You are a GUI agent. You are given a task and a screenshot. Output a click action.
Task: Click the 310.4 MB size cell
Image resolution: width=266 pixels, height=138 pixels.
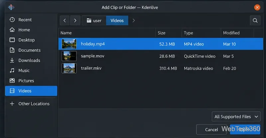(168, 69)
